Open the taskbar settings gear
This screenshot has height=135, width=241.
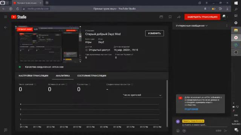pyautogui.click(x=236, y=23)
